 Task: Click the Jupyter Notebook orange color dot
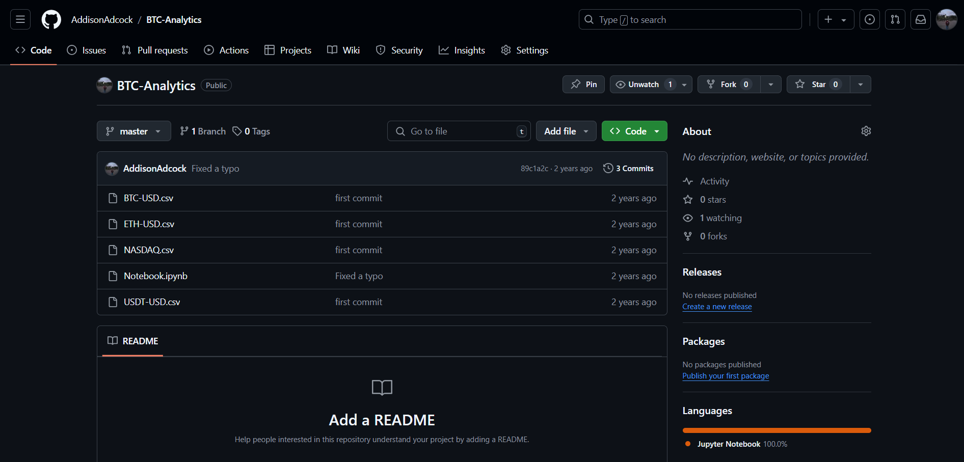pyautogui.click(x=688, y=444)
